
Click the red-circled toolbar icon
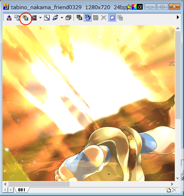[26, 18]
